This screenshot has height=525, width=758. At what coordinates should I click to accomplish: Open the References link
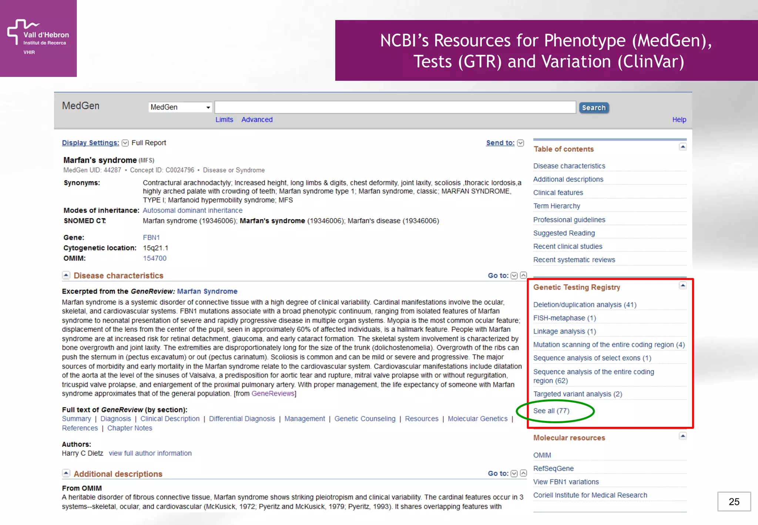[x=80, y=428]
